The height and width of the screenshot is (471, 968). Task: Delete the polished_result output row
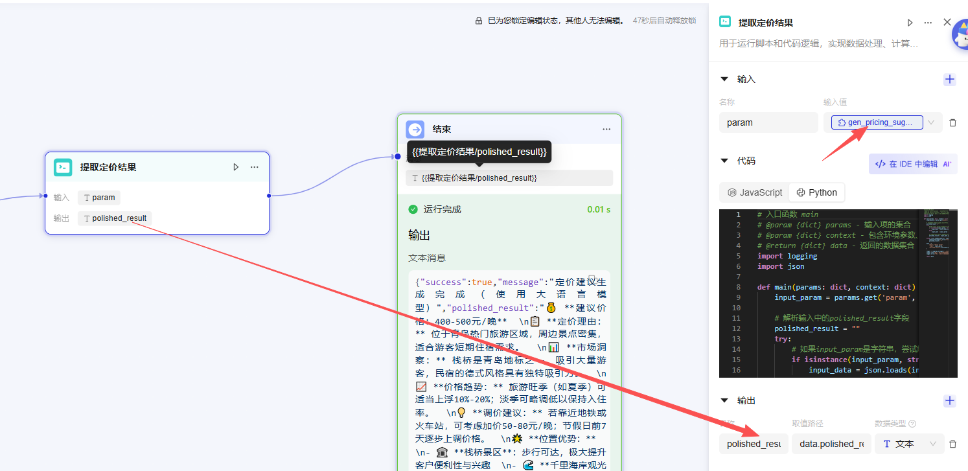point(952,444)
